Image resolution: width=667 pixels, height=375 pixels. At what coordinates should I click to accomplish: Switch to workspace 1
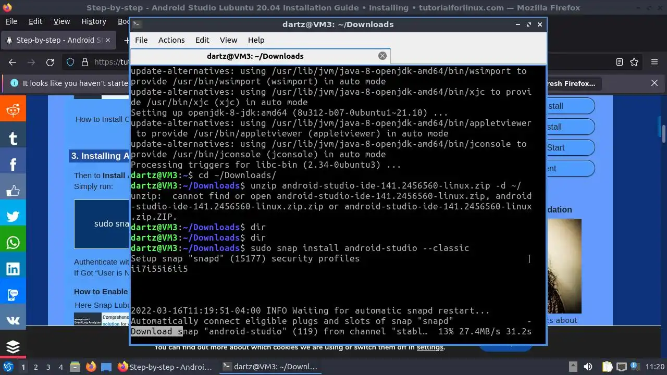point(23,367)
